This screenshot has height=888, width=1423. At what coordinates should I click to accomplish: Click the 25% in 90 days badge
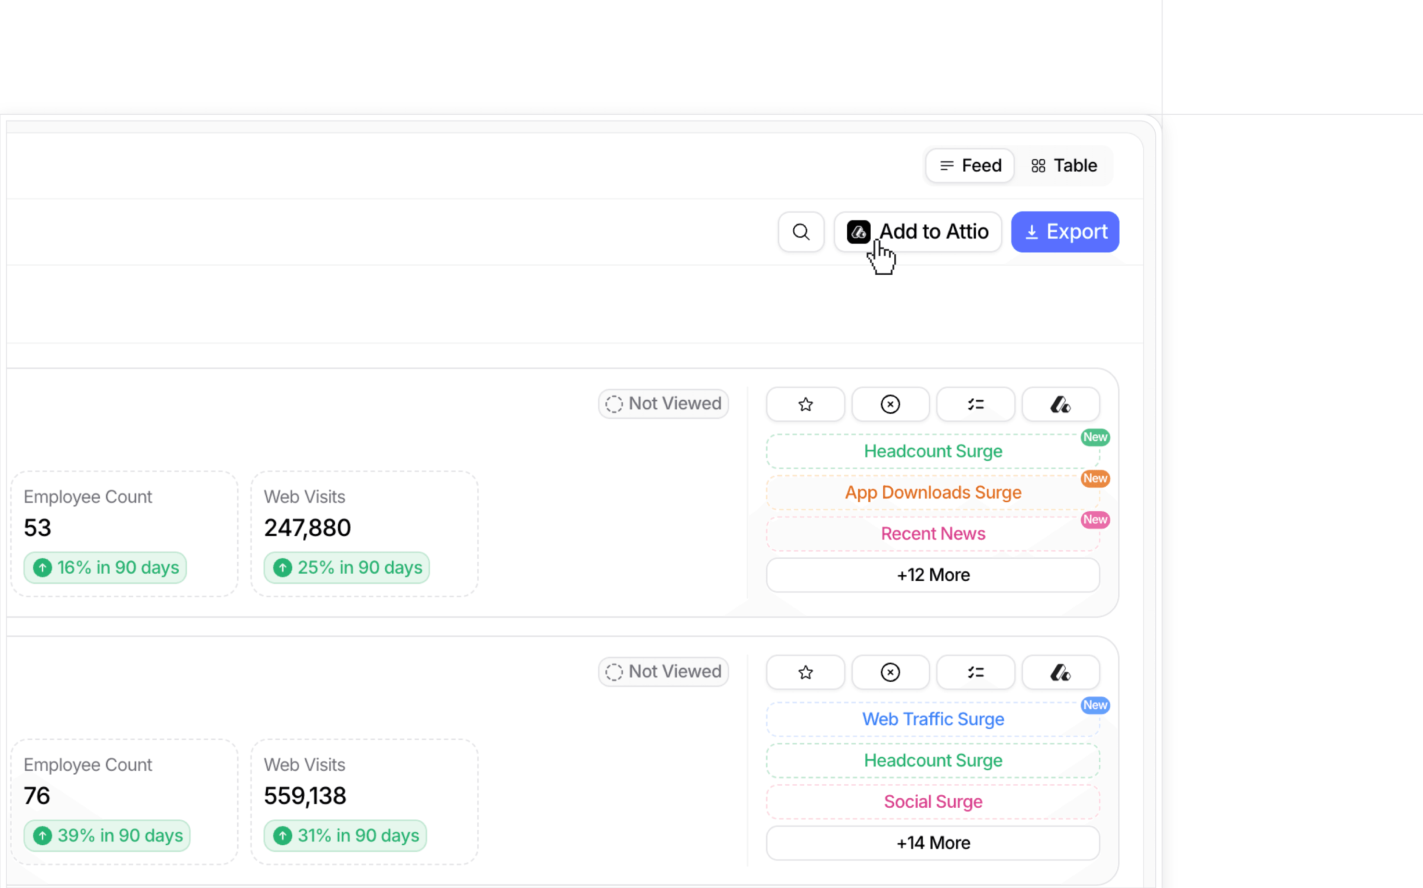[x=347, y=567]
